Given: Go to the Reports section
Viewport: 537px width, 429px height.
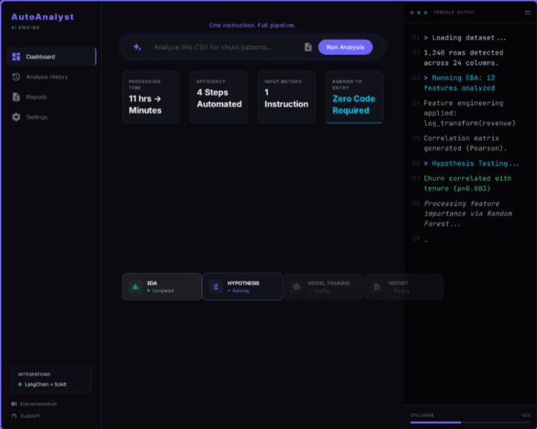Looking at the screenshot, I should click(x=36, y=97).
